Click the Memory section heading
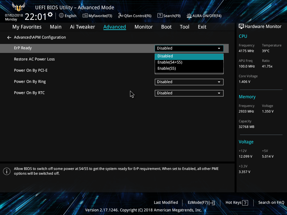Image resolution: width=287 pixels, height=215 pixels. point(247,97)
